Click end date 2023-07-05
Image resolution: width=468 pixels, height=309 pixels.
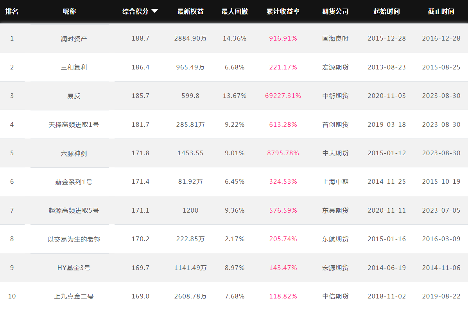coord(441,210)
